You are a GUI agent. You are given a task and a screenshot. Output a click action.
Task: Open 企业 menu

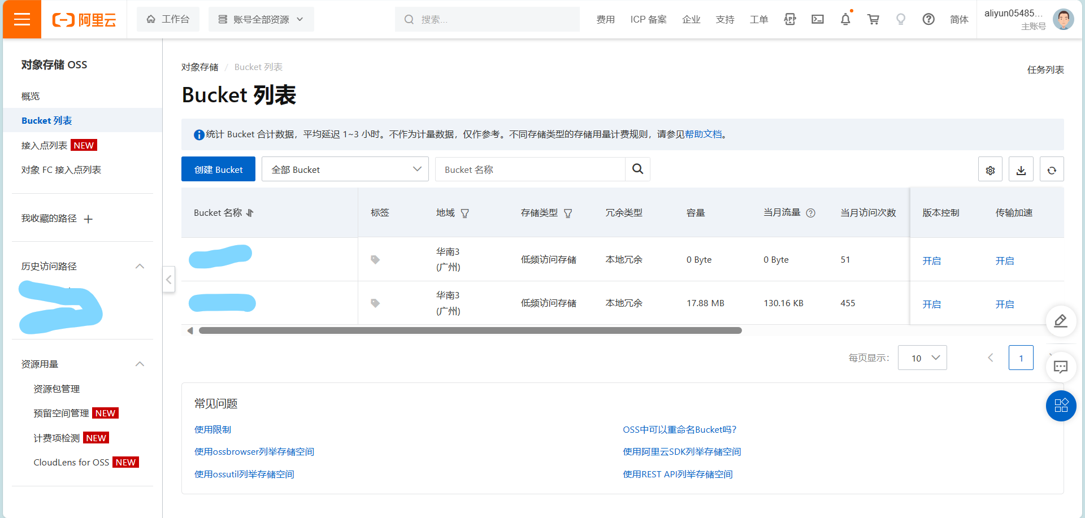tap(691, 20)
